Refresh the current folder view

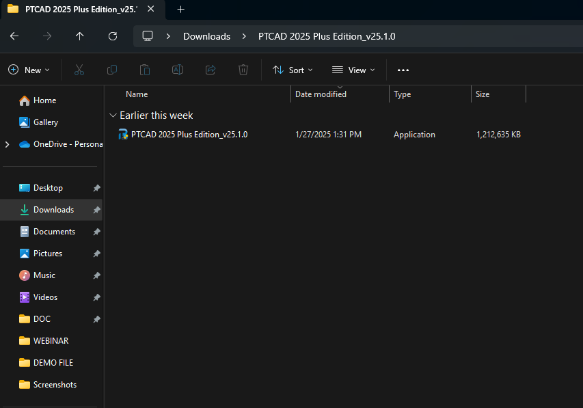[113, 36]
